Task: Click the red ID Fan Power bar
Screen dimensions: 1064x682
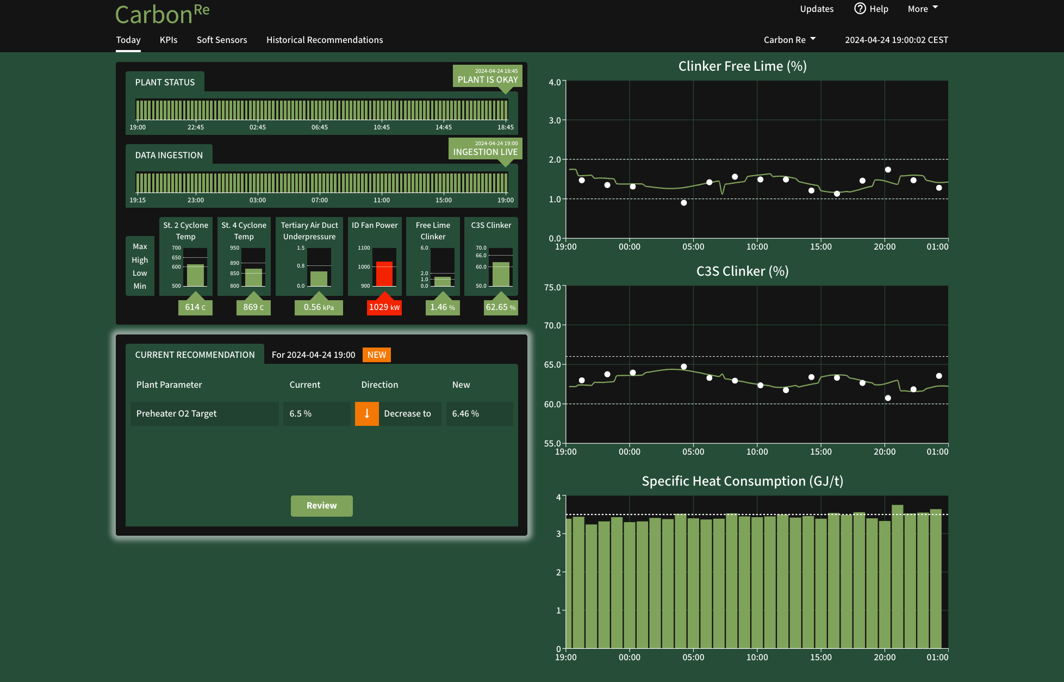Action: pyautogui.click(x=384, y=274)
